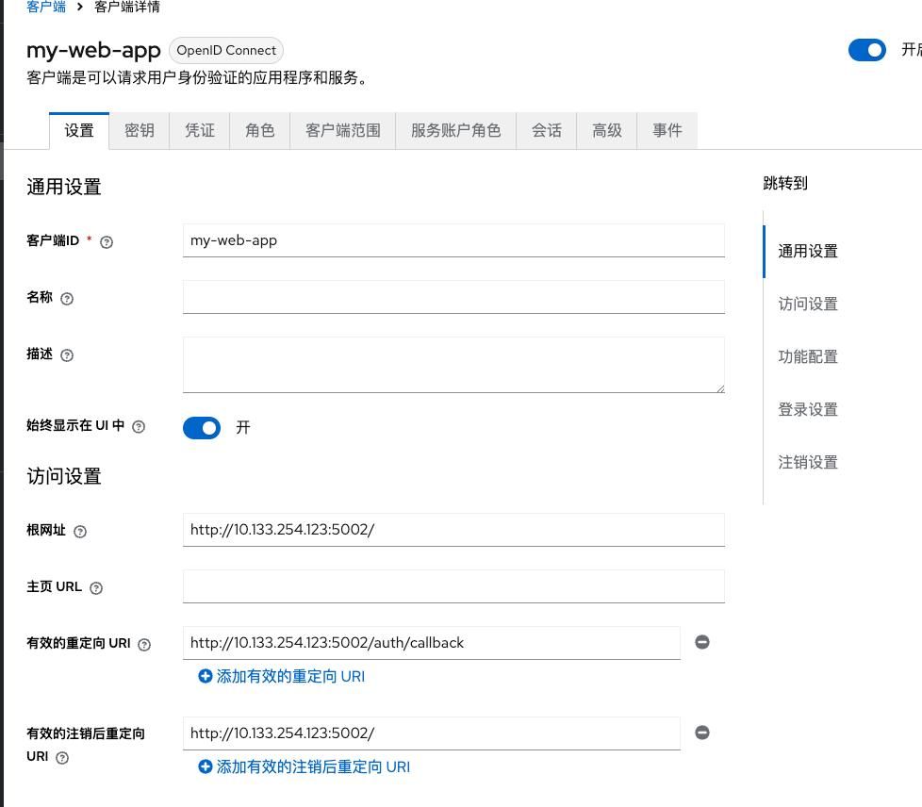View help for 始终显示在 UI 中
Screen dimensions: 922x807
pyautogui.click(x=138, y=427)
